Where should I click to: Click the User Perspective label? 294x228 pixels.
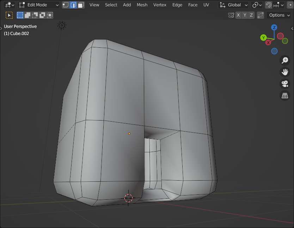click(20, 26)
